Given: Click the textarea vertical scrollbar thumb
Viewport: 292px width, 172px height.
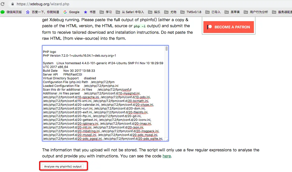Looking at the screenshot, I should [167, 49].
